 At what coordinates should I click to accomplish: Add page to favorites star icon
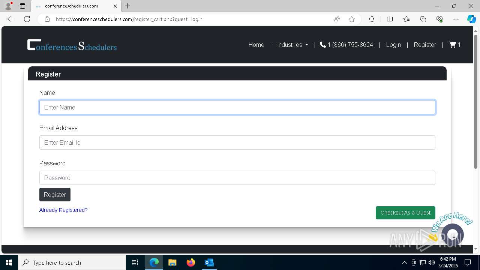coord(352,19)
